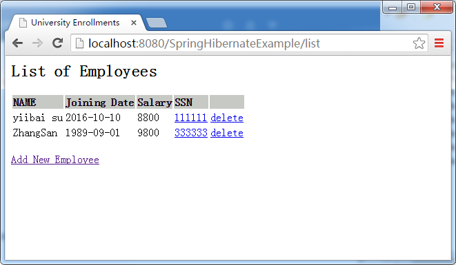This screenshot has height=265, width=456.
Task: Bookmark this page with the star icon
Action: pos(419,43)
